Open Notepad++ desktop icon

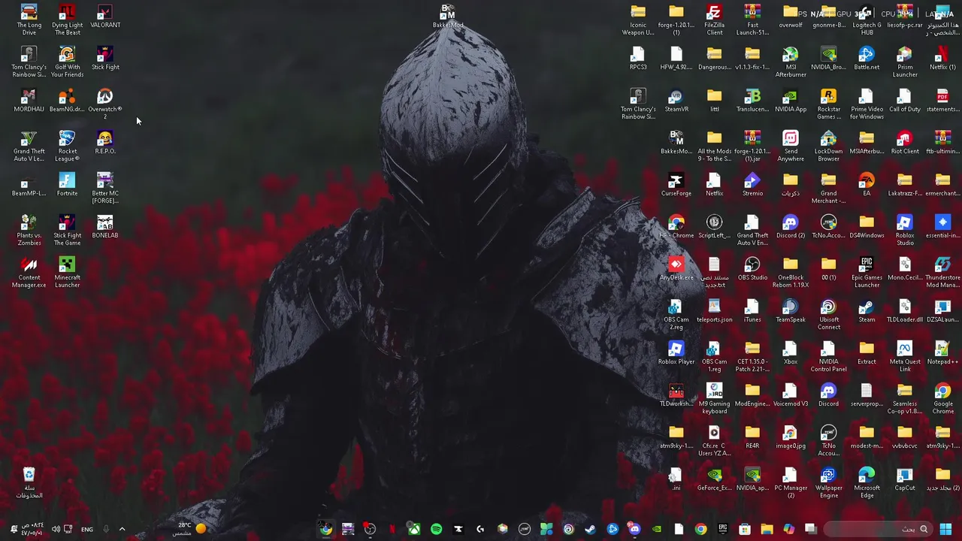click(942, 353)
